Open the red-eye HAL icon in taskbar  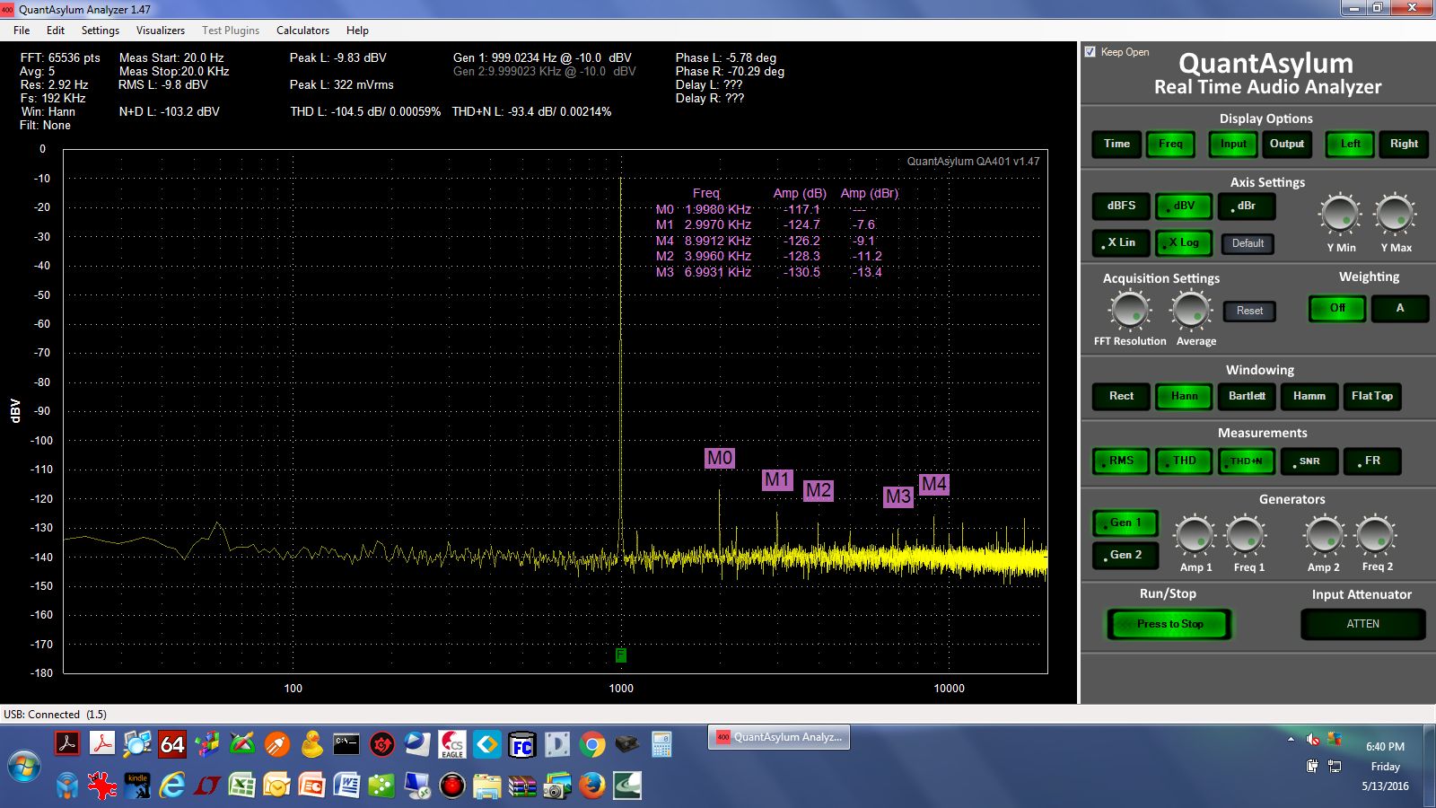tap(451, 786)
